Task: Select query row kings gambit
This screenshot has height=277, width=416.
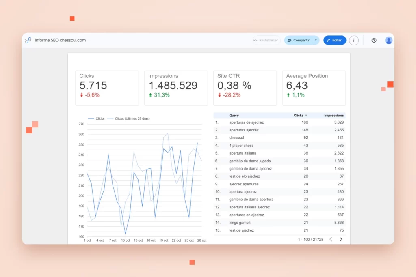Action: pos(279,223)
